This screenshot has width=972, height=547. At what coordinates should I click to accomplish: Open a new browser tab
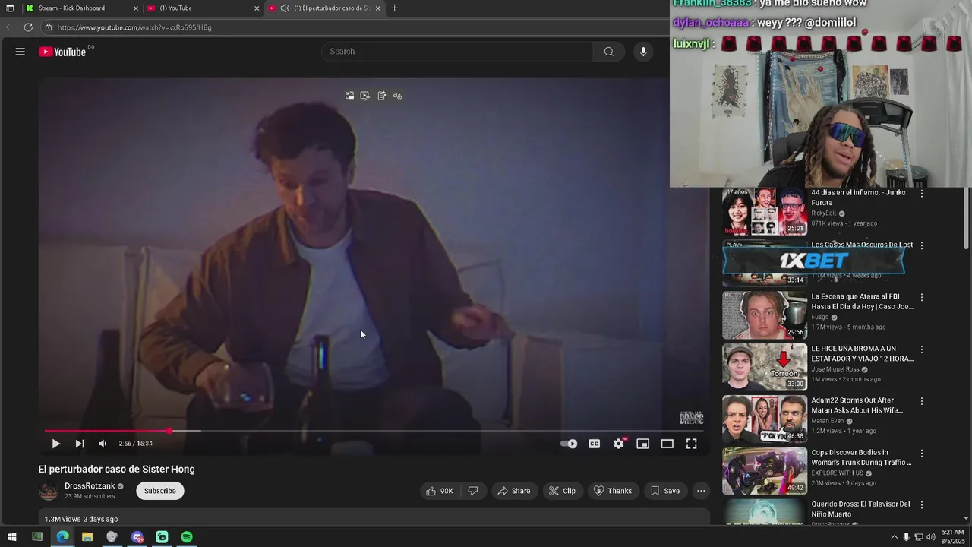pos(394,8)
